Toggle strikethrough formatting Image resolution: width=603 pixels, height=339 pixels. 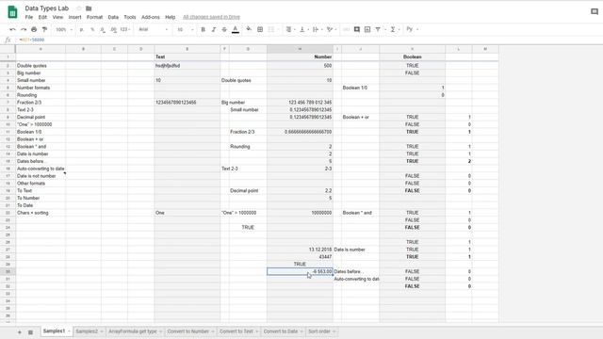[224, 29]
